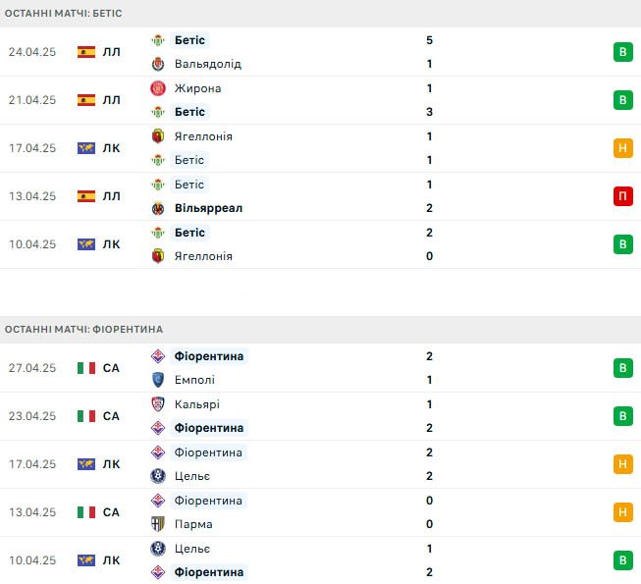Click Italy flag on 27.04.25 match
Screen dimensions: 641x584
pyautogui.click(x=86, y=368)
